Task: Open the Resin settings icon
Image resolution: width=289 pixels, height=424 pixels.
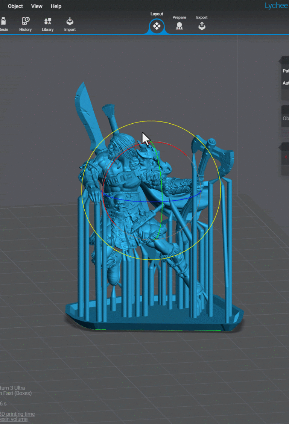Action: (3, 24)
